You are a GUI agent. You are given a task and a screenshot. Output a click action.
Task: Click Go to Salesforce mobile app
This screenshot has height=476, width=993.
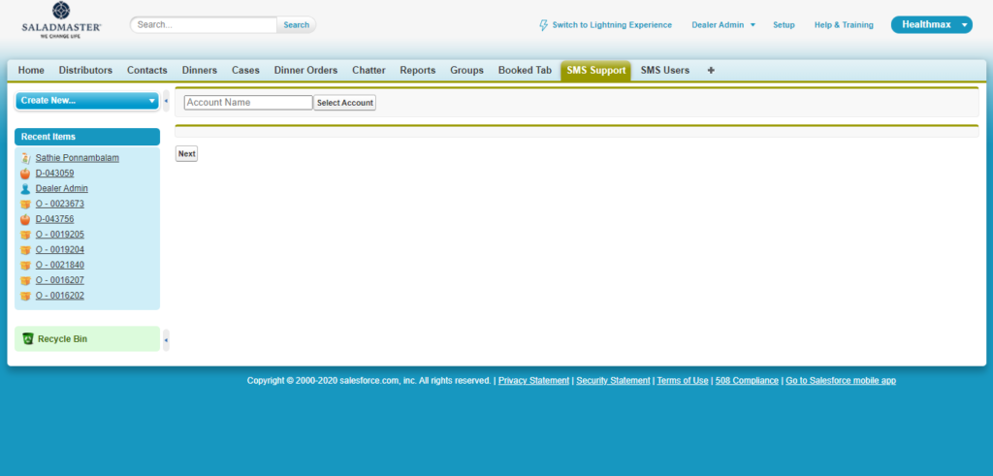(841, 380)
